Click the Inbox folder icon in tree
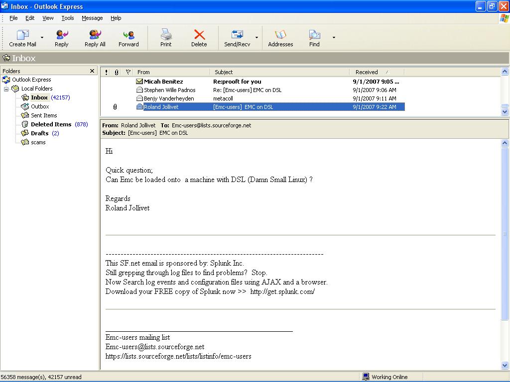 pyautogui.click(x=25, y=97)
